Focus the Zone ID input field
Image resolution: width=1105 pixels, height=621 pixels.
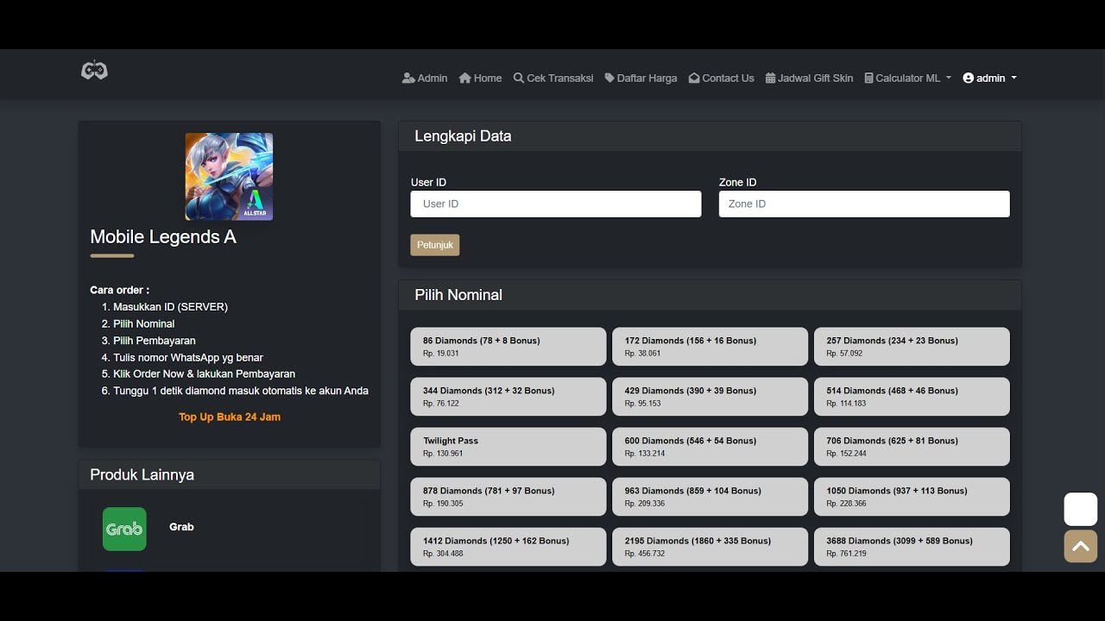click(x=864, y=204)
